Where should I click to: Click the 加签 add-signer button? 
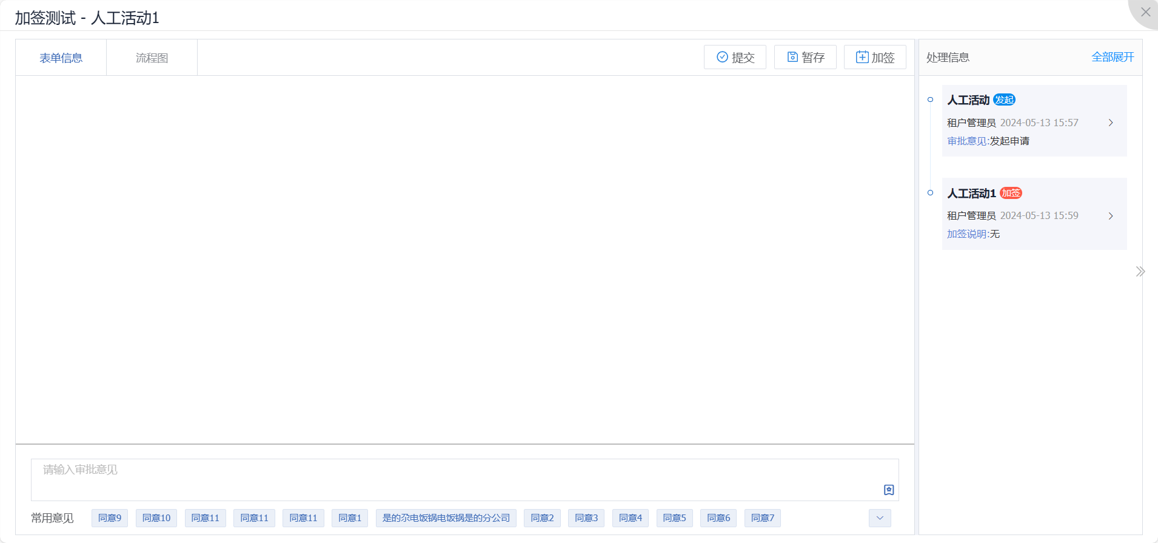point(875,57)
